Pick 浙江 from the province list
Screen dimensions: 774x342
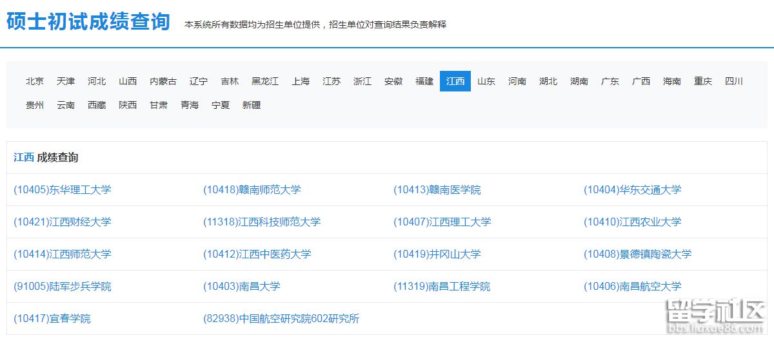(x=362, y=81)
